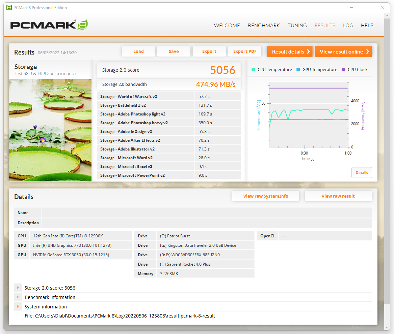The height and width of the screenshot is (334, 394).
Task: Export the result as PDF
Action: [x=245, y=52]
